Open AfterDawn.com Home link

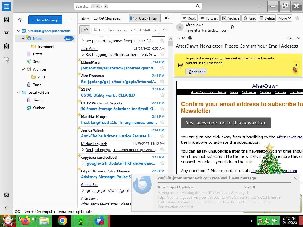pyautogui.click(x=209, y=92)
